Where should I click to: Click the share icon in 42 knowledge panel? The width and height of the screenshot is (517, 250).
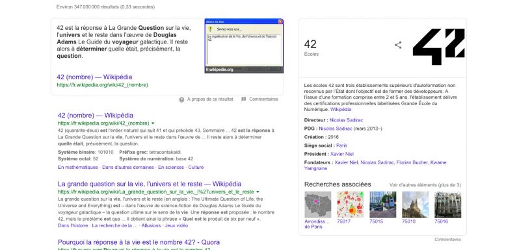398,45
